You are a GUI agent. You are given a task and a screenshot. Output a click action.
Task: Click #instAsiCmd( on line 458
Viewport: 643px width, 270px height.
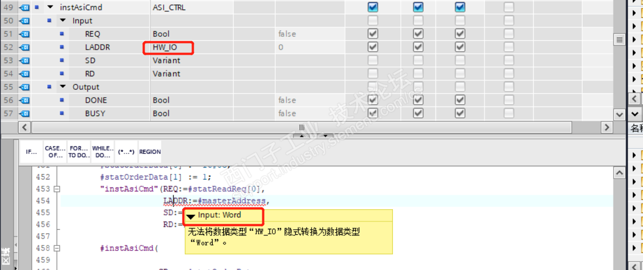(x=129, y=248)
